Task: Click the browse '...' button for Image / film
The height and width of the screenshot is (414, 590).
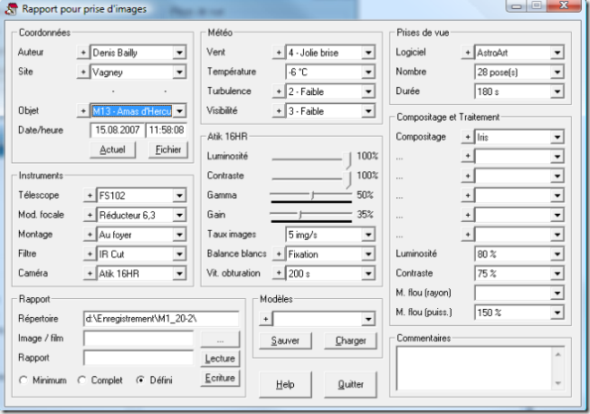Action: [x=220, y=339]
